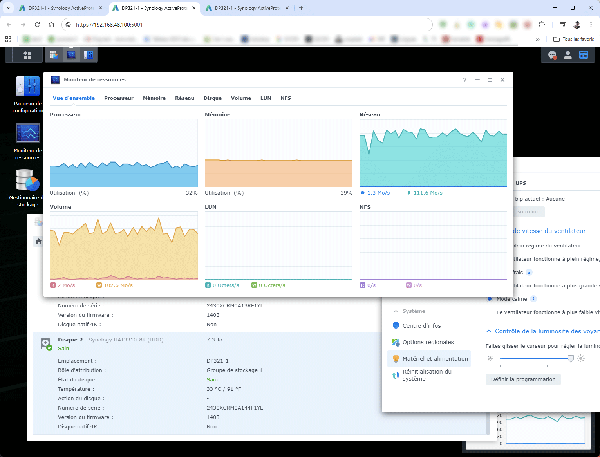The height and width of the screenshot is (457, 600).
Task: Open the notifications chat icon
Action: point(552,55)
